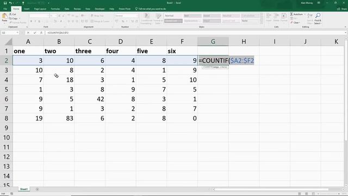Screen dimensions: 348x196
Task: Expand the Name Box dropdown
Action: pos(17,33)
